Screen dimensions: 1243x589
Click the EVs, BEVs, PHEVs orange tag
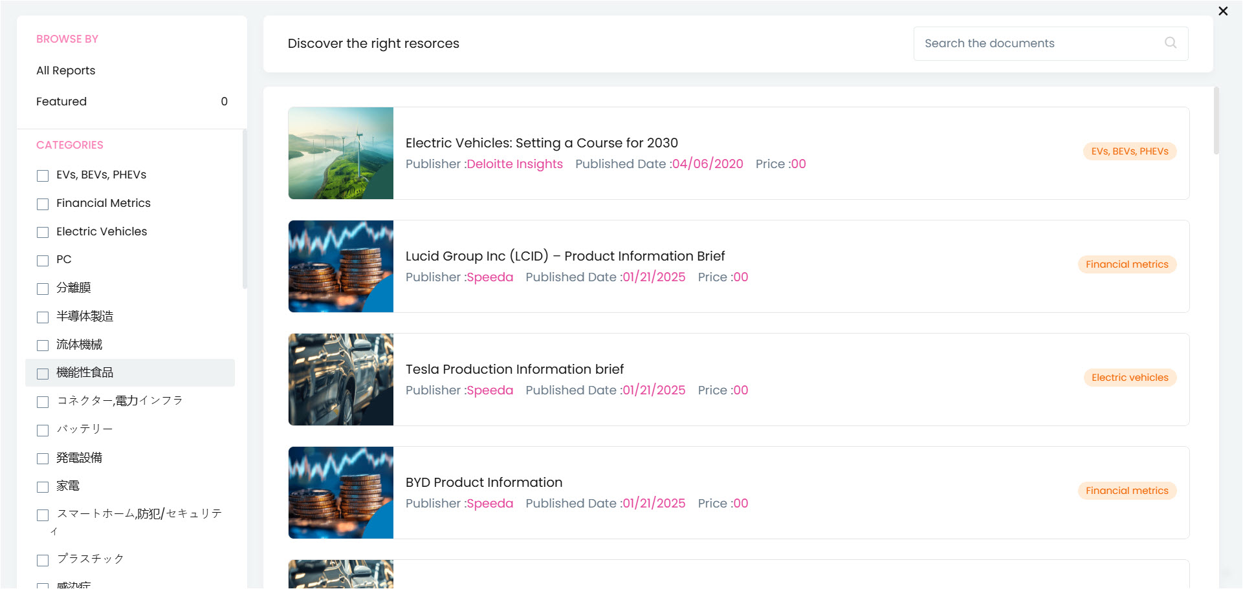(1130, 151)
